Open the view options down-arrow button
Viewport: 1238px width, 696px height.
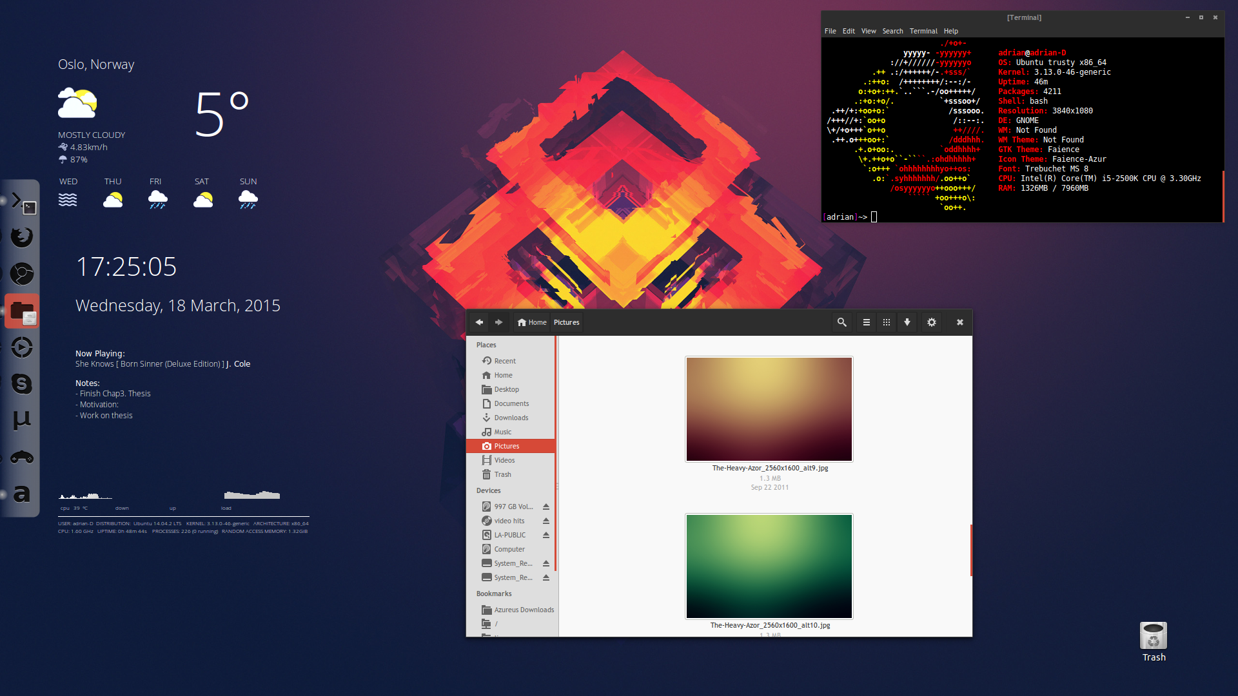[x=907, y=322]
